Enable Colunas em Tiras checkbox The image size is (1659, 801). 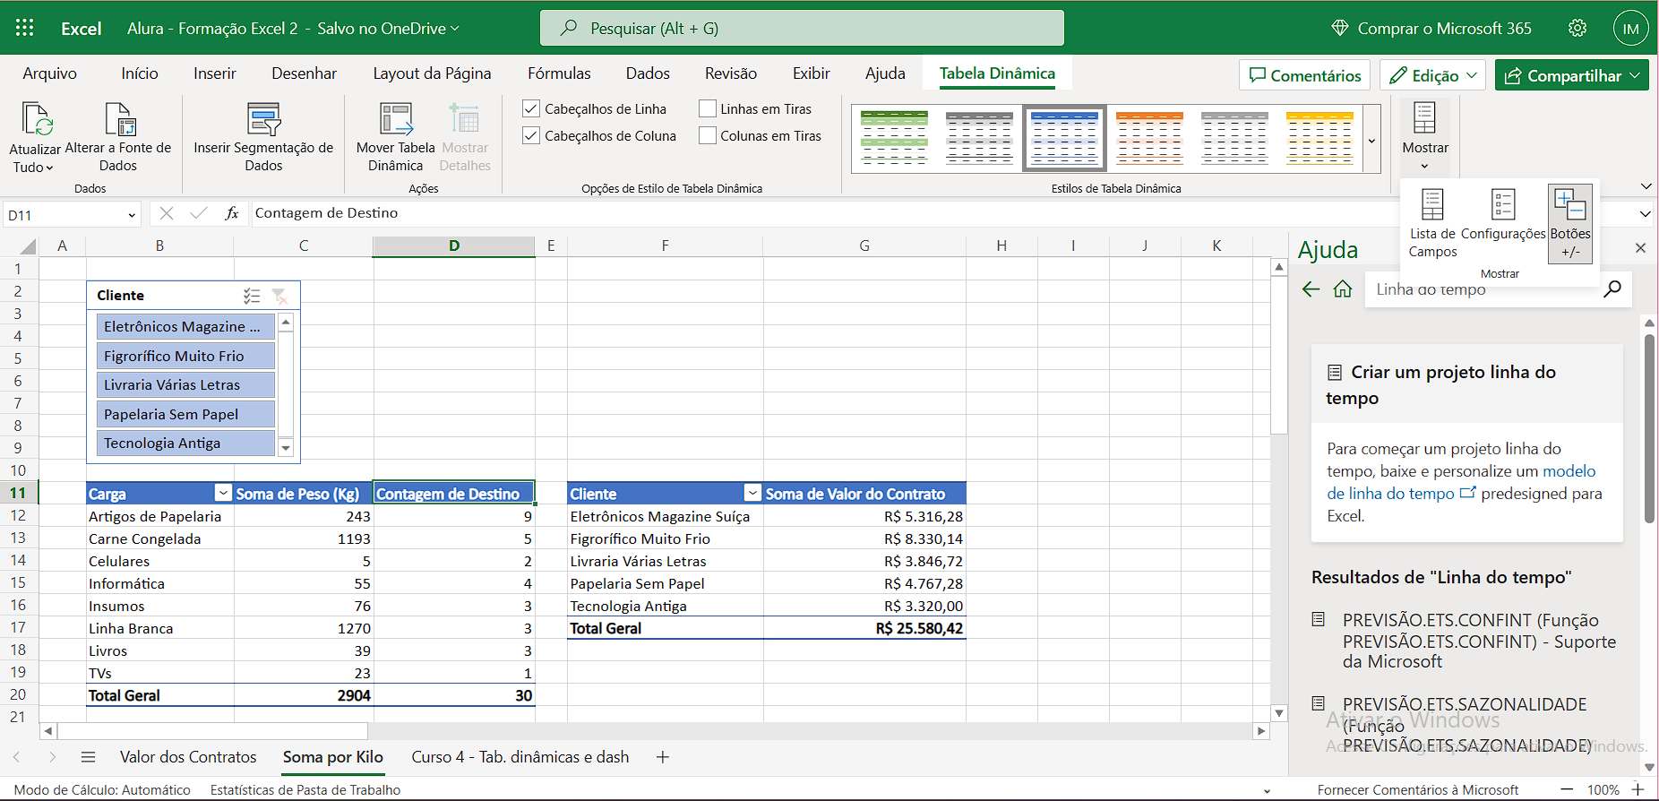pos(708,135)
